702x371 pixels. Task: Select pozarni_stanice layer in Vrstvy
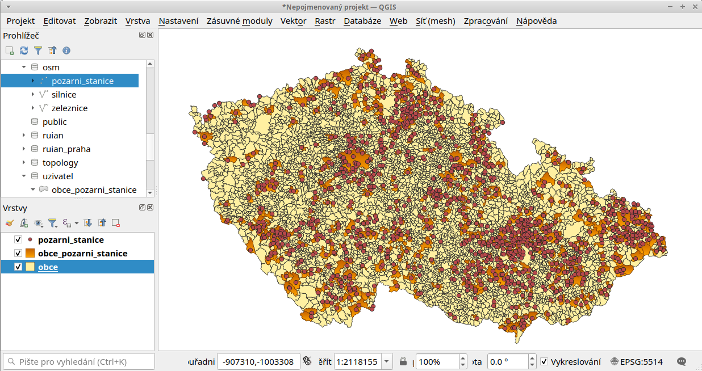coord(71,240)
